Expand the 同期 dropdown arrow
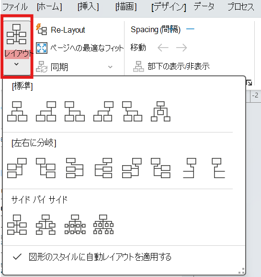This screenshot has width=261, height=277. pyautogui.click(x=110, y=67)
